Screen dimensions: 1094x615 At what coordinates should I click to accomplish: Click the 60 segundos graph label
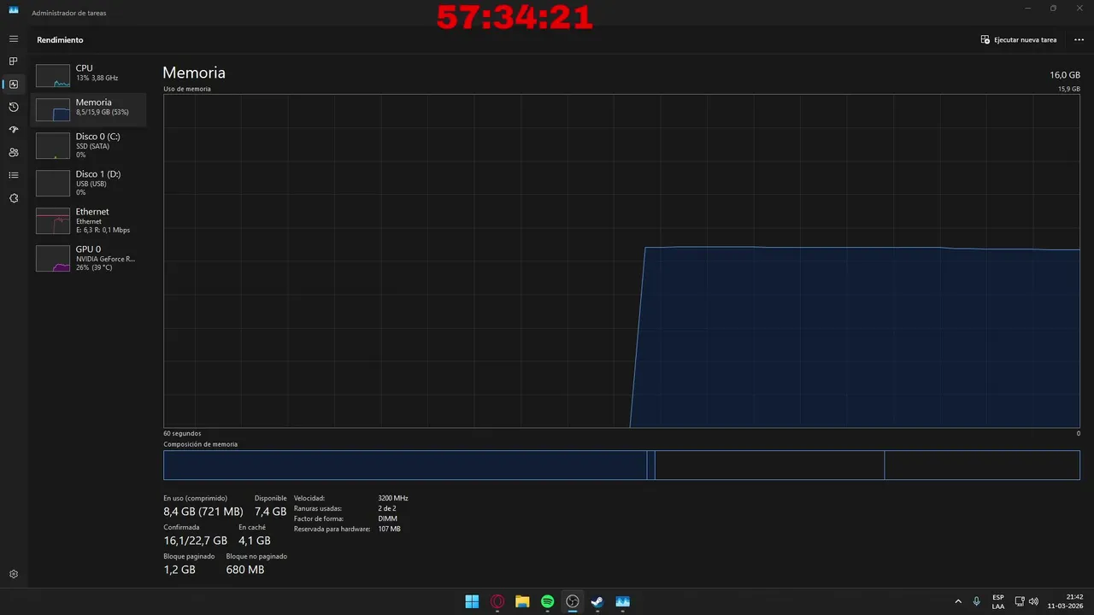[182, 433]
